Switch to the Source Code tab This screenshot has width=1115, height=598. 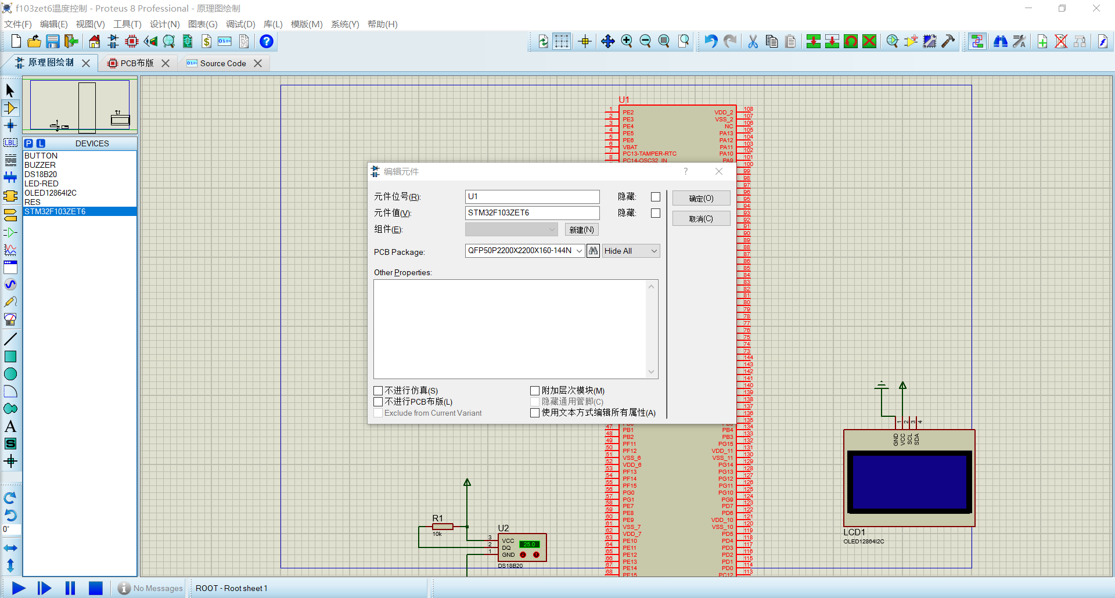click(x=223, y=63)
